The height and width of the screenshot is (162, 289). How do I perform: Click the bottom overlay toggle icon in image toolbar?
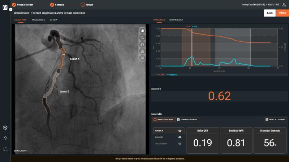142,58
